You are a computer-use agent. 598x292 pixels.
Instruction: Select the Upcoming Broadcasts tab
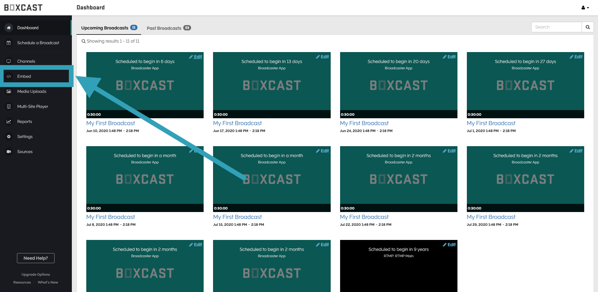[109, 28]
